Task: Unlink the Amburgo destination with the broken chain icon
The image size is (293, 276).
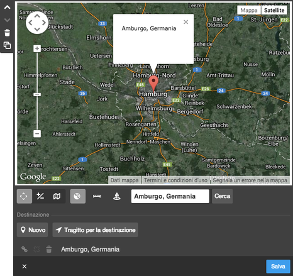Action: pyautogui.click(x=36, y=249)
